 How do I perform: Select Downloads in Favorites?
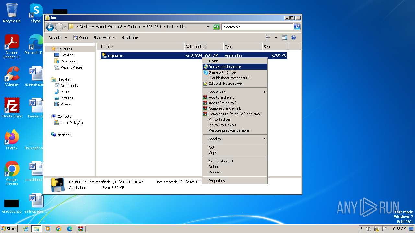(x=69, y=61)
